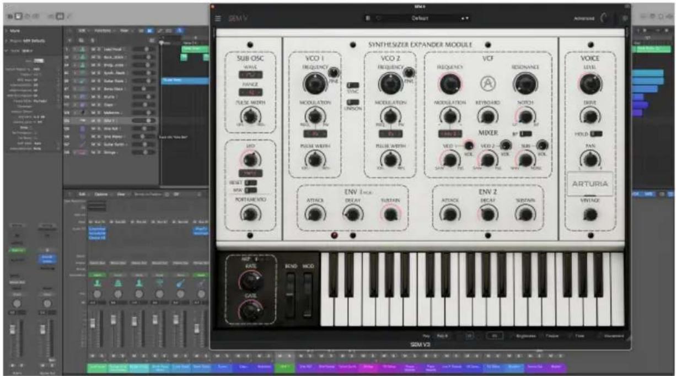Toggle the ARP switch on
This screenshot has height=376, width=676.
[x=257, y=258]
